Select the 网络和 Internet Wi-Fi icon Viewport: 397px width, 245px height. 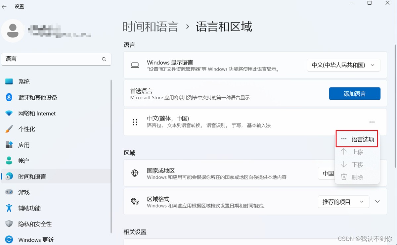coord(9,113)
